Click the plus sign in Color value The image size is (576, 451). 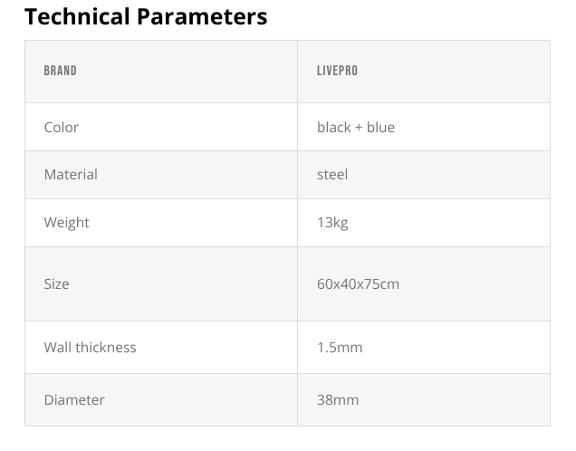[x=359, y=127]
